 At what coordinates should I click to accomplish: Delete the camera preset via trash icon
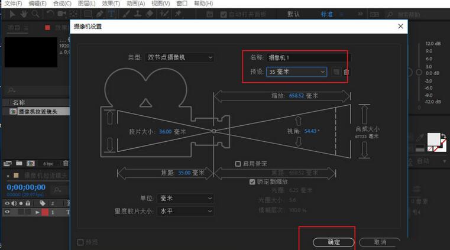[x=347, y=72]
